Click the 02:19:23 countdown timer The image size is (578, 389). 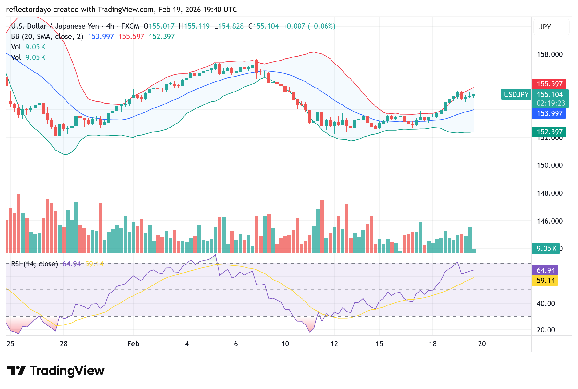(x=551, y=103)
